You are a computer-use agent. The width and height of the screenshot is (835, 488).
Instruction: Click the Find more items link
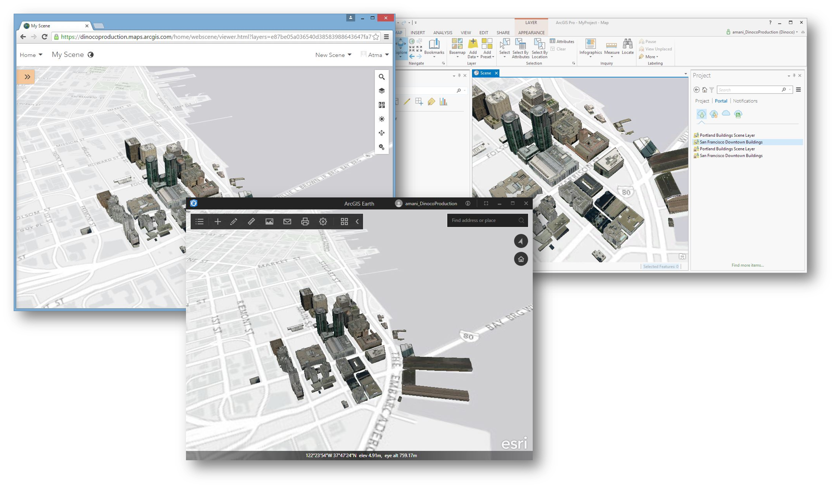pyautogui.click(x=747, y=265)
